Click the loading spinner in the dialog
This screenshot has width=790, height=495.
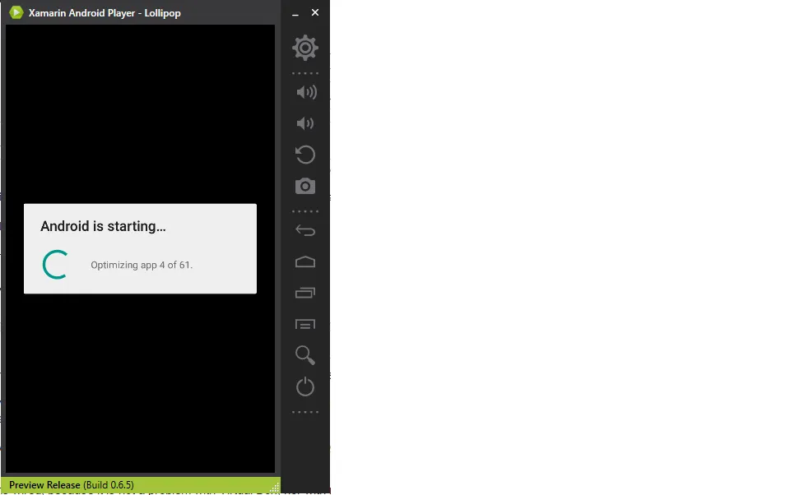tap(55, 265)
